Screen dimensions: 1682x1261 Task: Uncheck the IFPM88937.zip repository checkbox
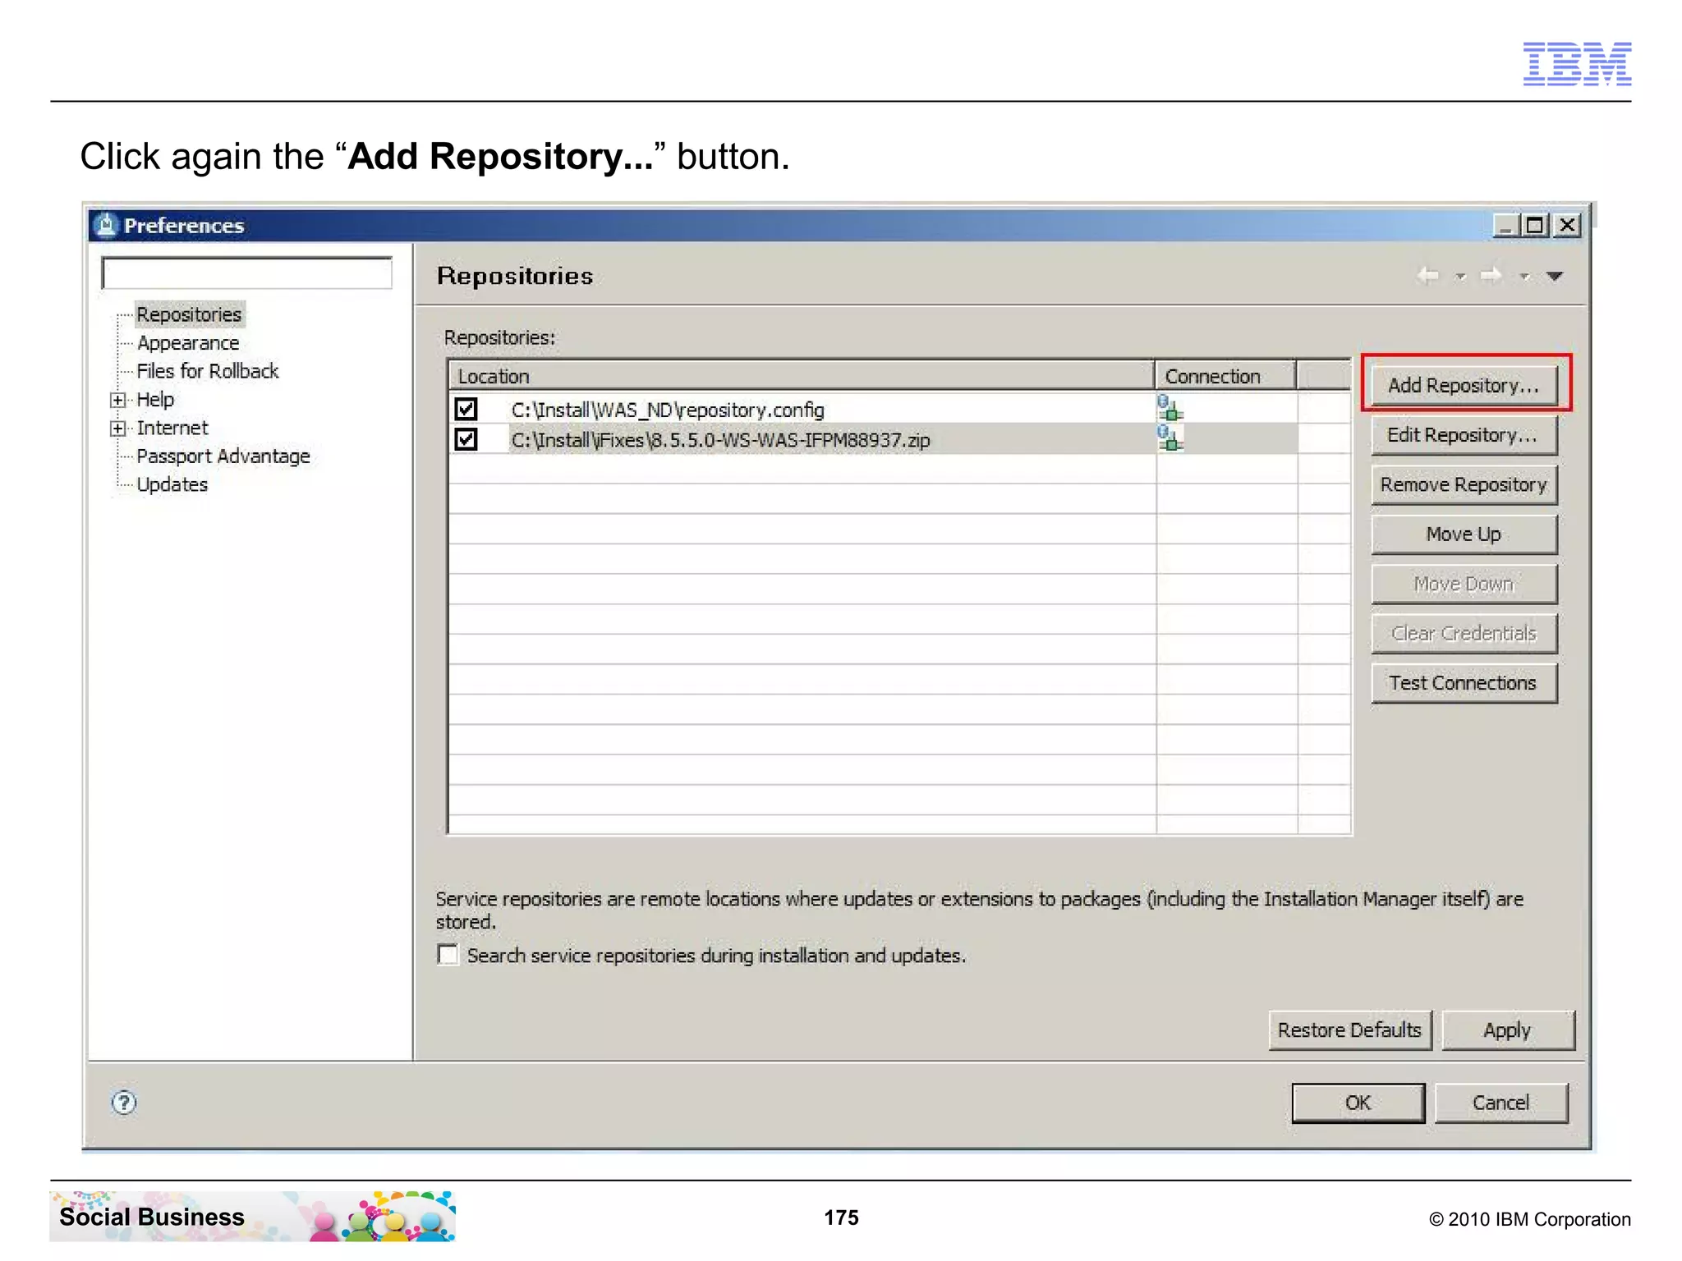(466, 439)
